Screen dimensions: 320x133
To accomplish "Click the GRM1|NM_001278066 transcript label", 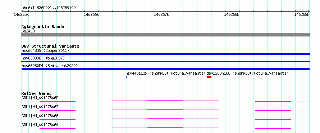I will pos(40,116).
